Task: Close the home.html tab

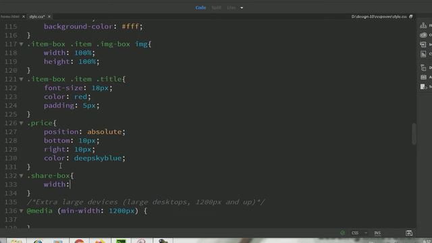Action: 24,16
